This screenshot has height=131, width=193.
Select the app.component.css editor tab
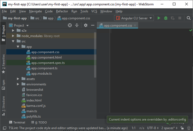[117, 25]
